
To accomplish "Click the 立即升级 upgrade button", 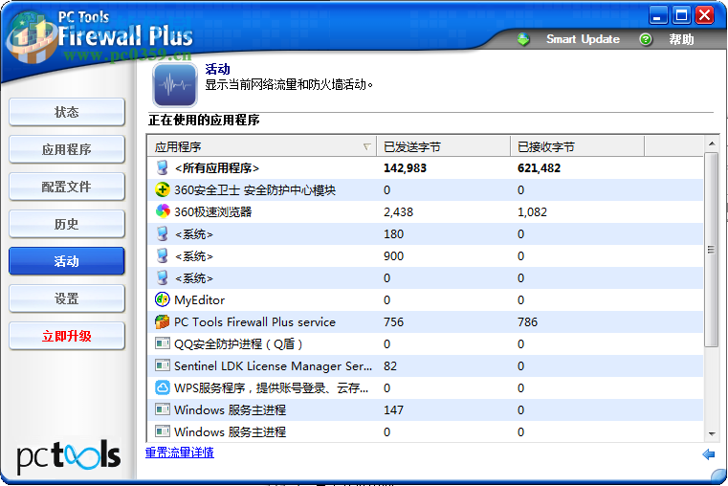I will 67,336.
